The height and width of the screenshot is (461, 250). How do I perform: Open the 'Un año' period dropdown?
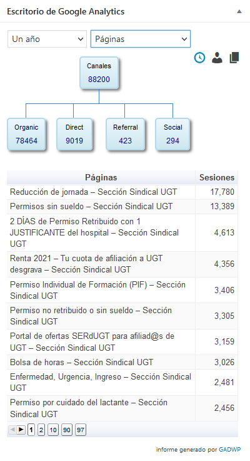47,39
